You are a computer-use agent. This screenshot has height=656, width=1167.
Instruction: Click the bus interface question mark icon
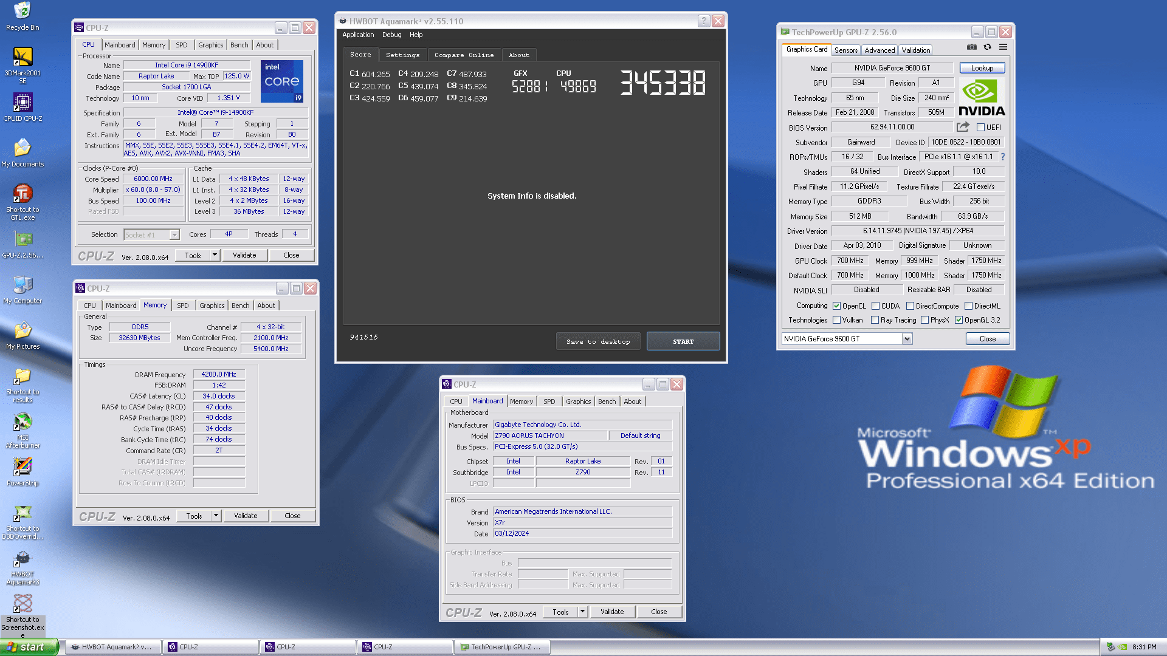[x=1002, y=157]
